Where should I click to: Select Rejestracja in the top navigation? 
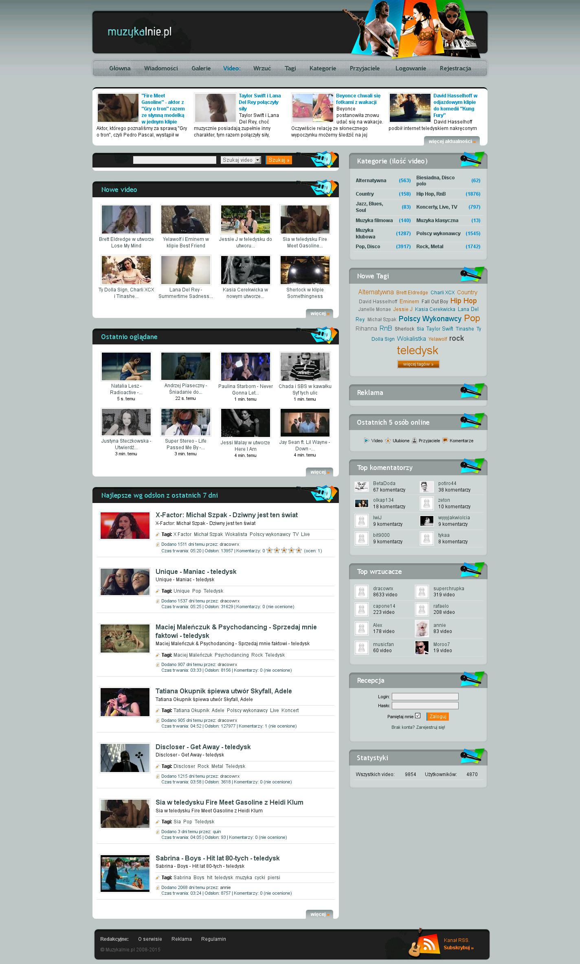coord(455,68)
